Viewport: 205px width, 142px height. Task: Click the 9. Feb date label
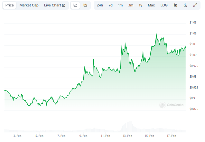[83, 136]
